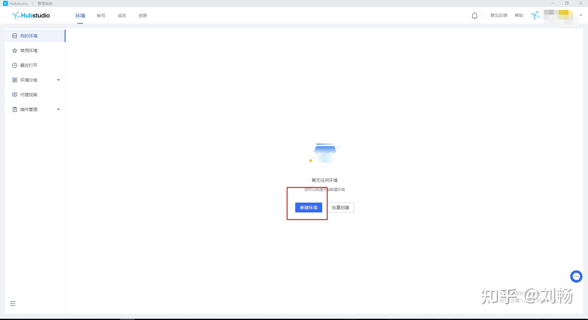Switch to the 帐号 tab

(101, 16)
